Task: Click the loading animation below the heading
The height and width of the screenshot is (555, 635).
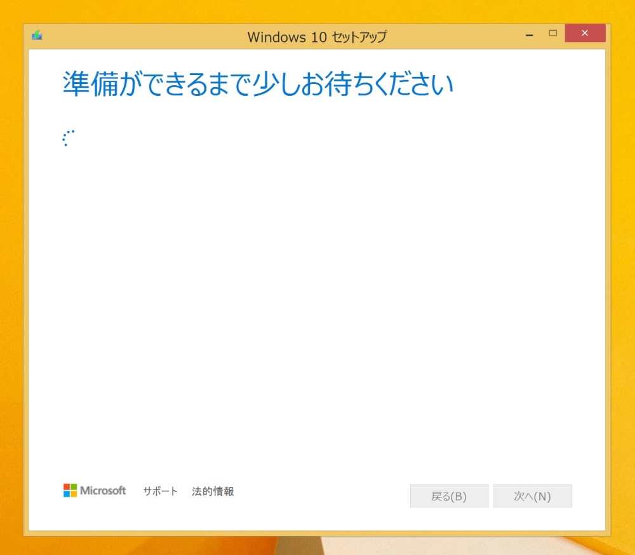Action: click(x=67, y=137)
